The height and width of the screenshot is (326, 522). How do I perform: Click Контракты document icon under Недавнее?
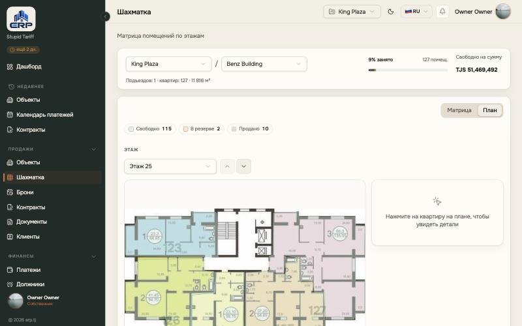click(x=10, y=130)
